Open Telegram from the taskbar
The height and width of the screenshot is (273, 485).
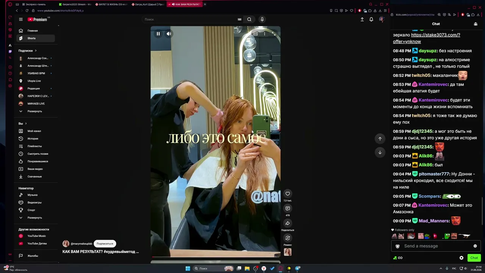[297, 268]
